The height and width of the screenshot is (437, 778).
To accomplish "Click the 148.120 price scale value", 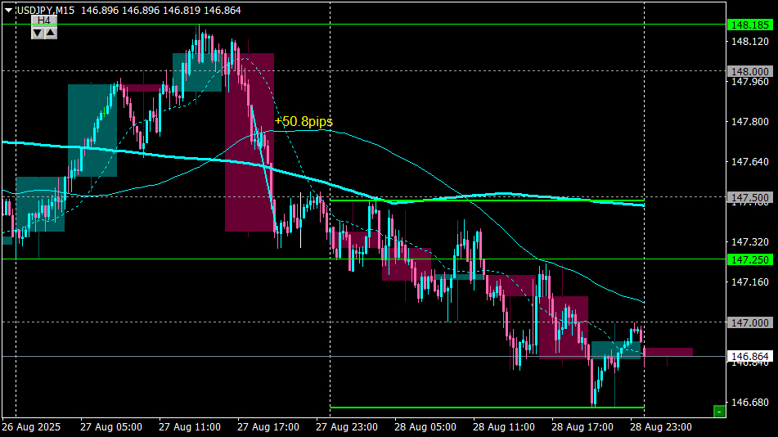I will 750,42.
